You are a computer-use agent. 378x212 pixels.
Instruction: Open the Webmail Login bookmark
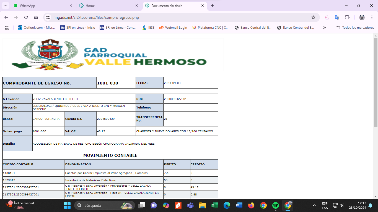coord(173,28)
